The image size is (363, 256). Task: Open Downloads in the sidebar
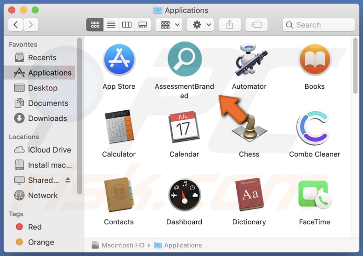40,118
